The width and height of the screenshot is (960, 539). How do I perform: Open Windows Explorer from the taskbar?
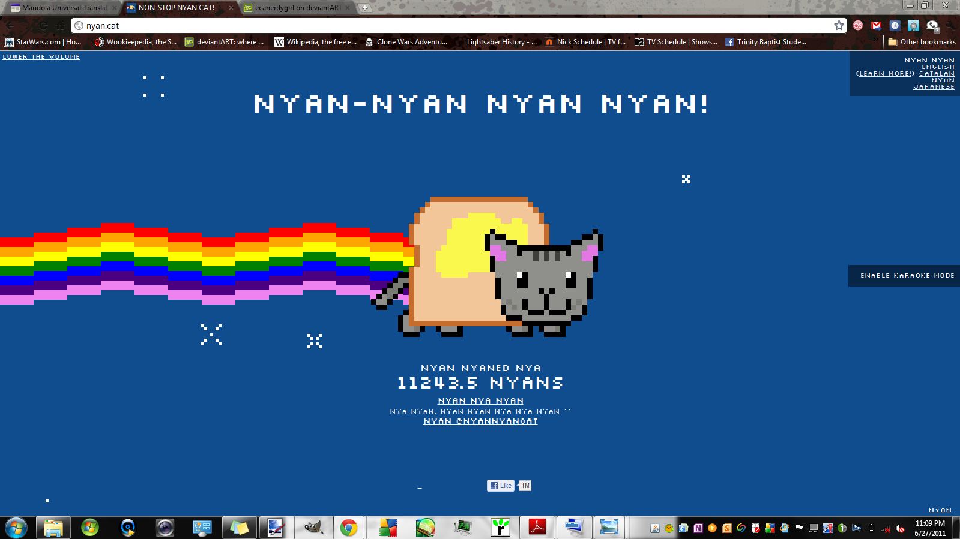point(53,528)
